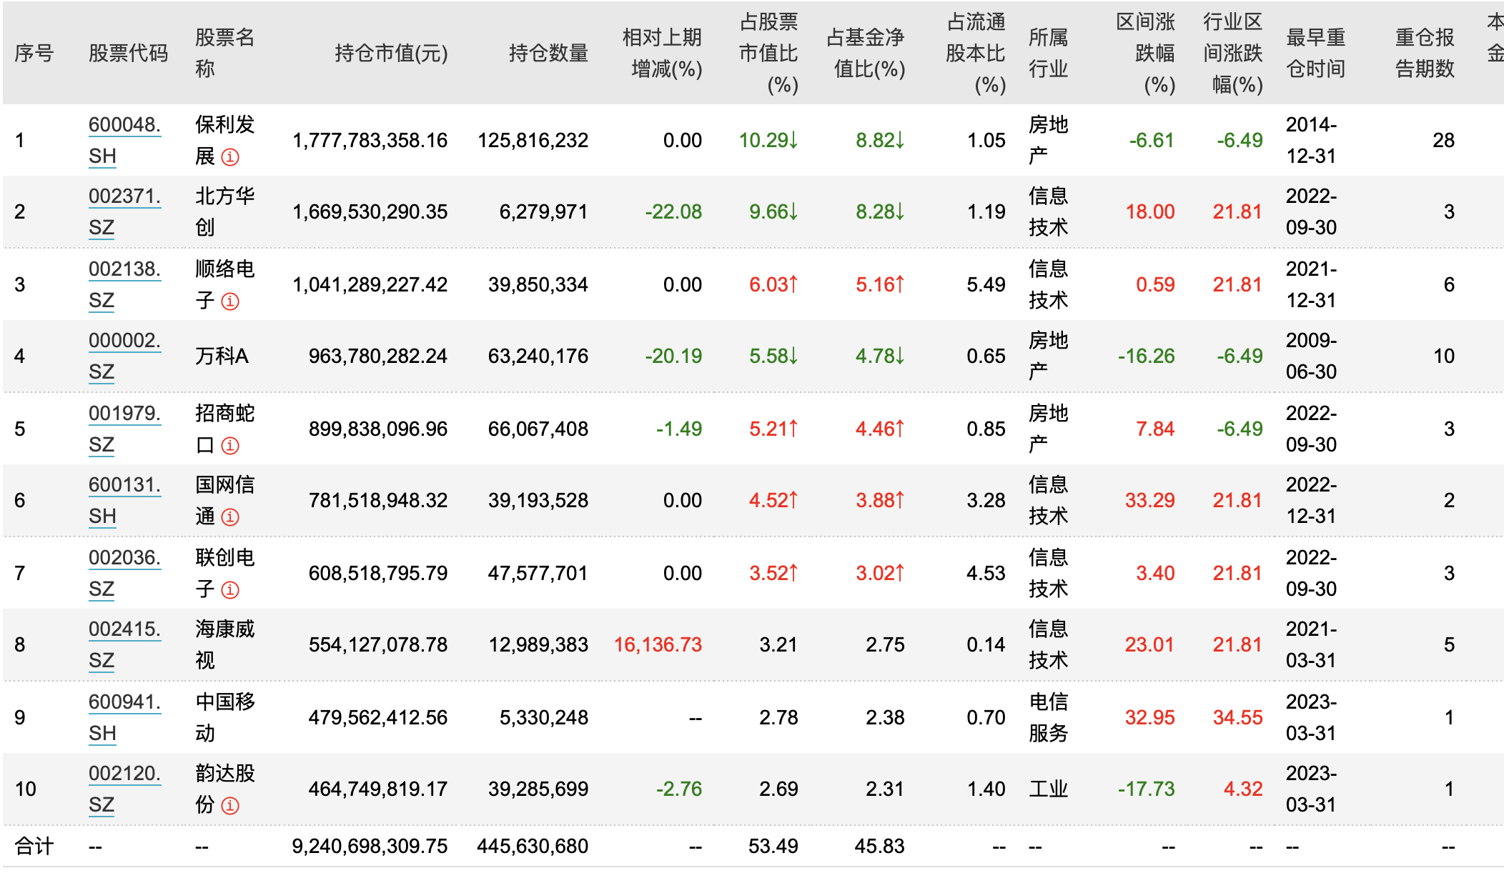This screenshot has height=873, width=1504.
Task: Click the info icon beside 保利发展
Action: [x=230, y=157]
